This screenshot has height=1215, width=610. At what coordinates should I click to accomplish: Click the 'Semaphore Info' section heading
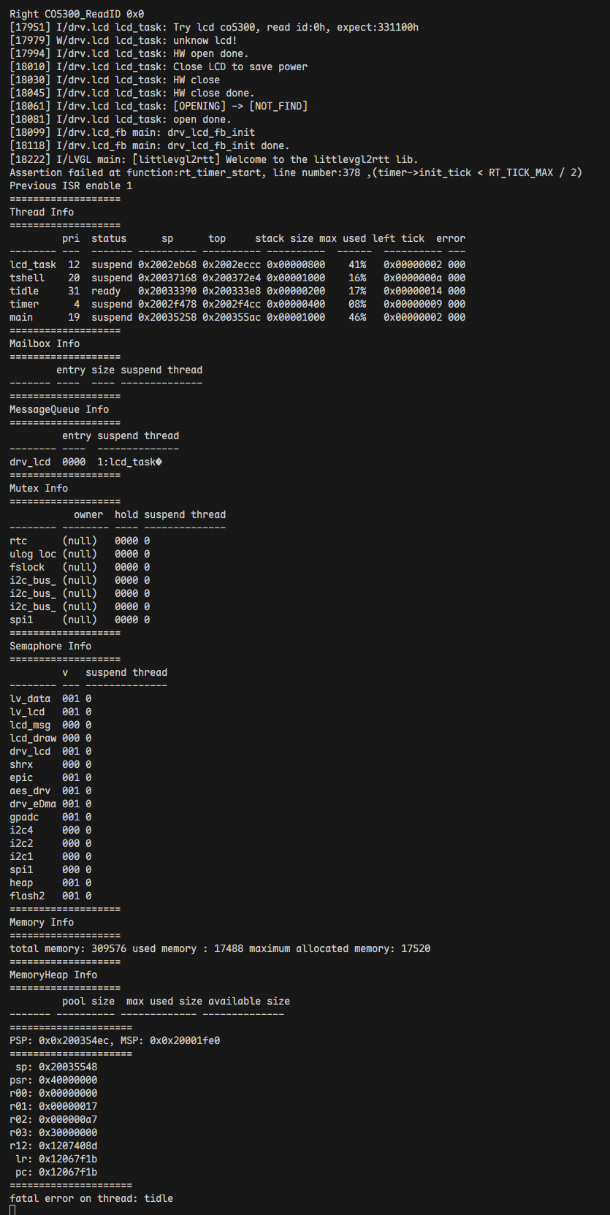50,646
